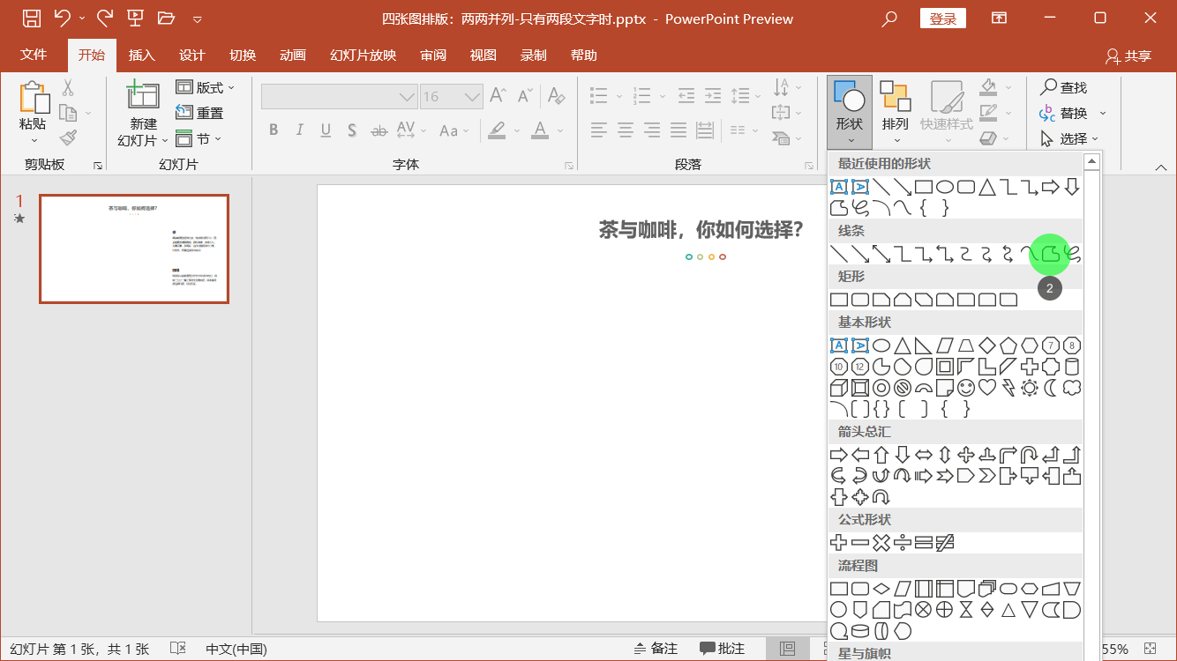Toggle Italic formatting

coord(300,130)
